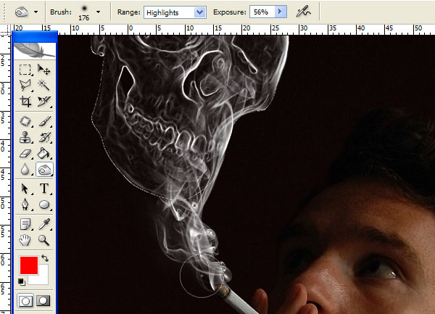The image size is (435, 314).
Task: Expand the tool preset picker arrow
Action: click(36, 12)
